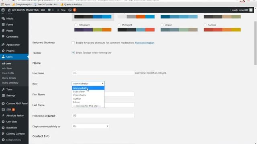
Task: Select the Midnight color scheme radio
Action: 119,25
